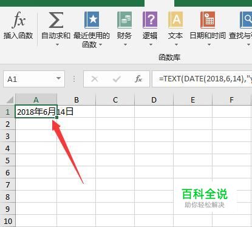Viewport: 252px width, 227px height.
Task: Click the Name Box showing A1
Action: click(x=34, y=79)
